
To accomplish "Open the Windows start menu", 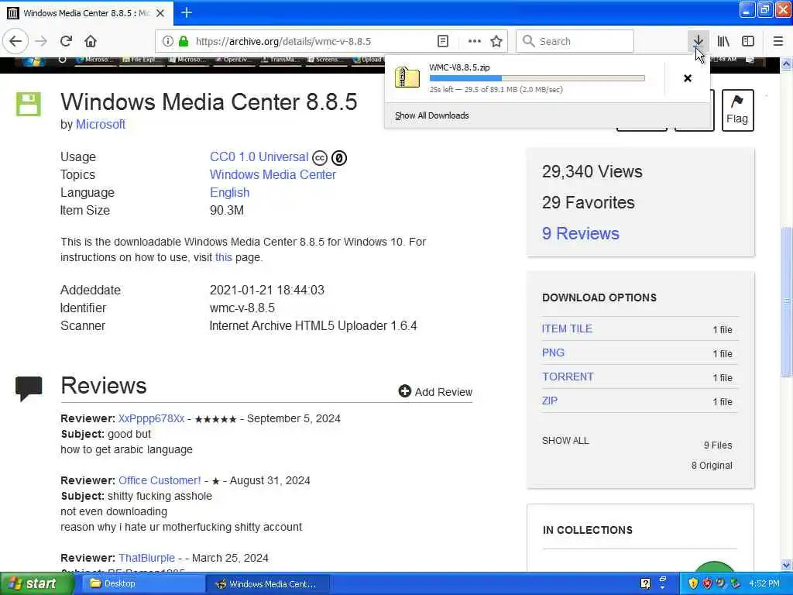I will (36, 583).
